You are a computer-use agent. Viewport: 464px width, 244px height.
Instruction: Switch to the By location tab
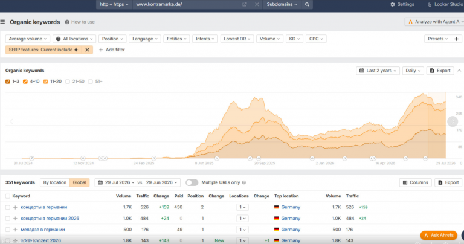pyautogui.click(x=55, y=182)
